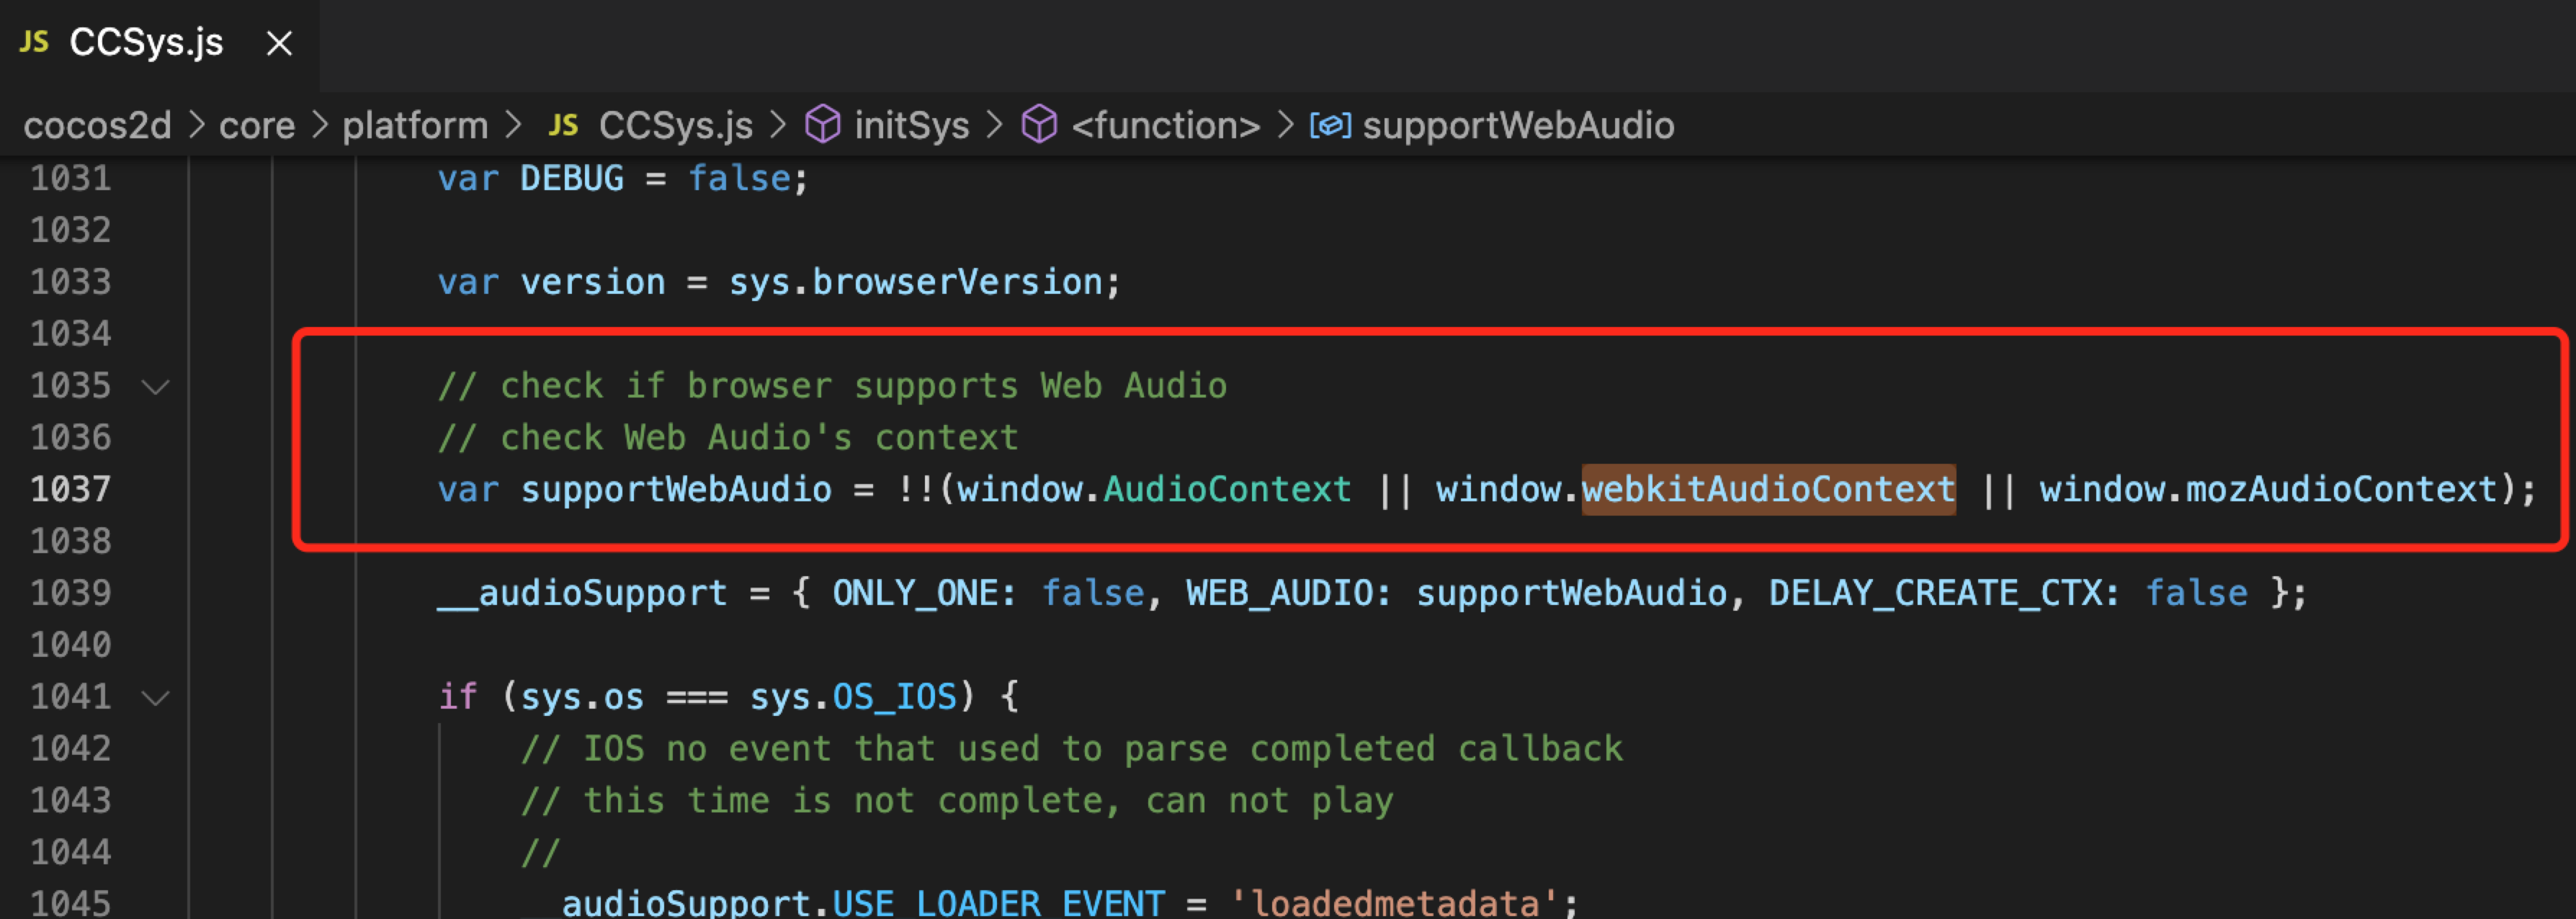Open core breadcrumb folder

257,126
